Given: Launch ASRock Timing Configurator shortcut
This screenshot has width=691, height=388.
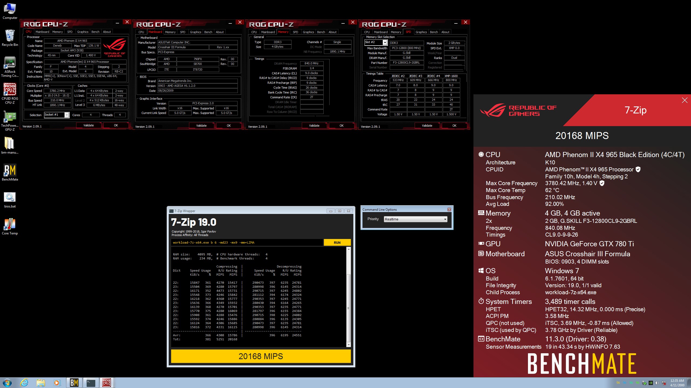Looking at the screenshot, I should 10,67.
